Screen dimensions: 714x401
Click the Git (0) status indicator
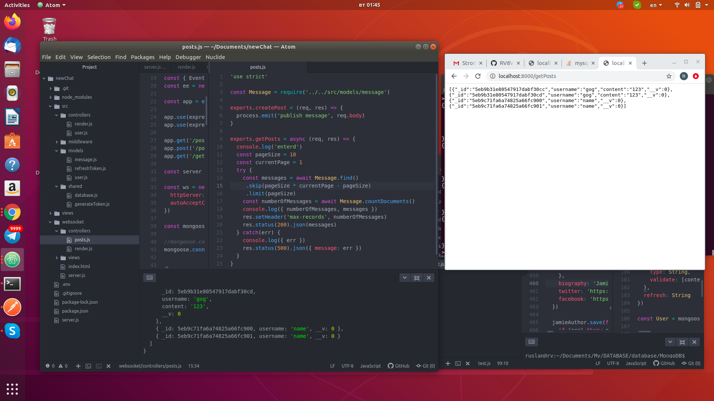tap(425, 366)
